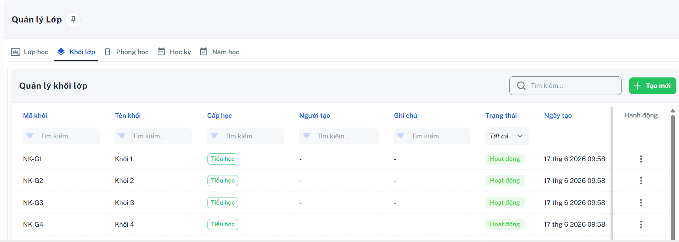The width and height of the screenshot is (679, 242).
Task: Open row actions for NK-G3
Action: [641, 203]
